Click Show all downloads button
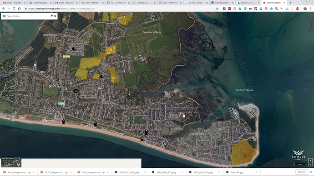The image size is (314, 176). point(302,172)
